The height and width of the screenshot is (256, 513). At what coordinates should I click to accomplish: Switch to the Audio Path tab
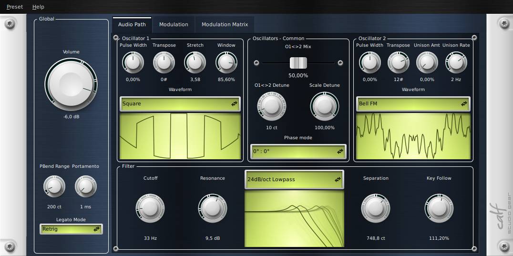tap(132, 24)
